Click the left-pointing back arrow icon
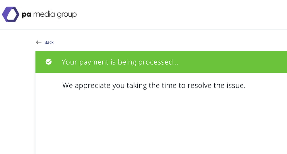The height and width of the screenshot is (154, 287). 39,42
